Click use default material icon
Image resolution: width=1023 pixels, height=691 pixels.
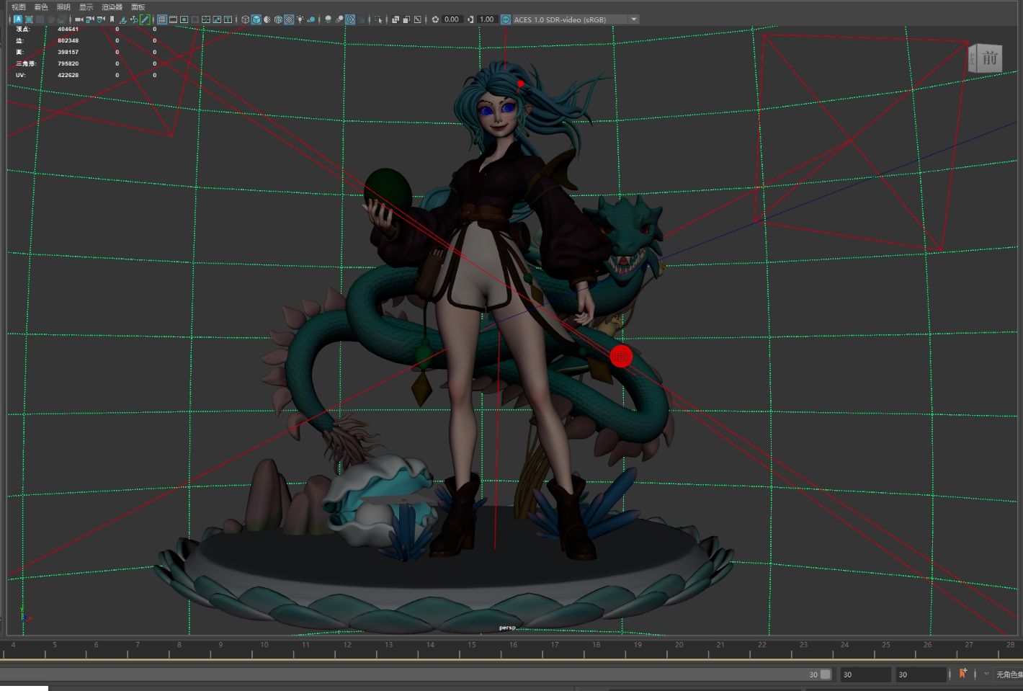point(267,19)
